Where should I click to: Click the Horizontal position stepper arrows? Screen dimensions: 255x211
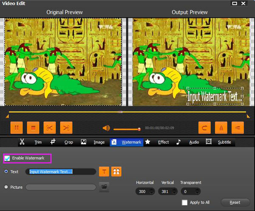point(152,191)
